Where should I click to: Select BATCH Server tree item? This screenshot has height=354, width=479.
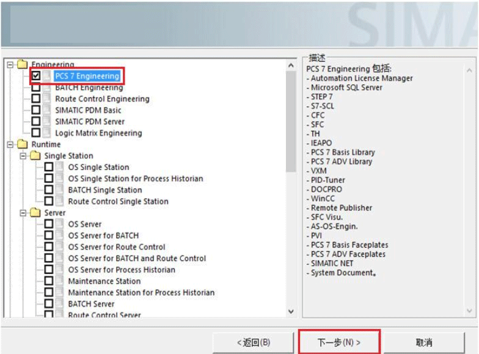(x=92, y=304)
